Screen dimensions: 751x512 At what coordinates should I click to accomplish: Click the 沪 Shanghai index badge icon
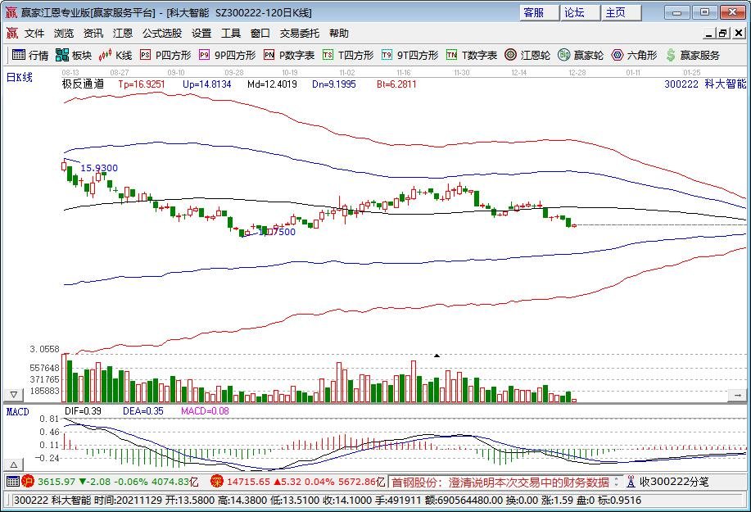(28, 482)
